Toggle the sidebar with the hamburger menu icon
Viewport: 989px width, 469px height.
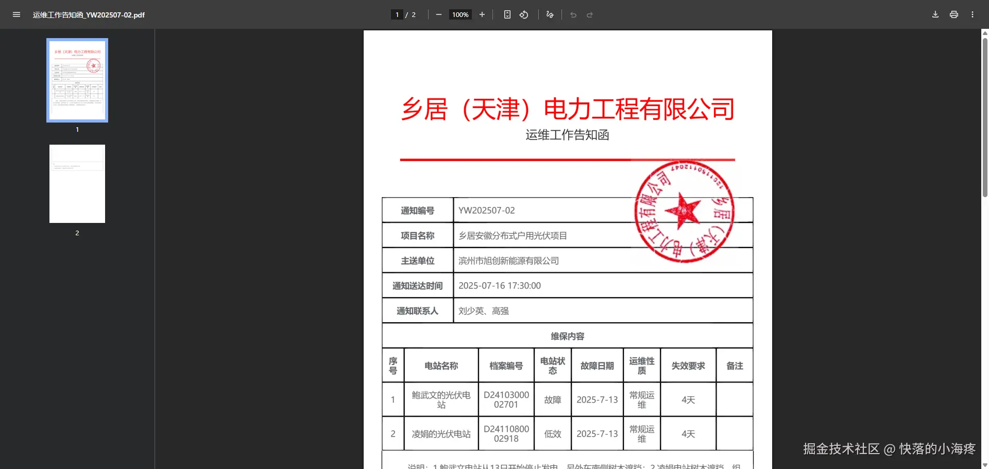tap(16, 14)
